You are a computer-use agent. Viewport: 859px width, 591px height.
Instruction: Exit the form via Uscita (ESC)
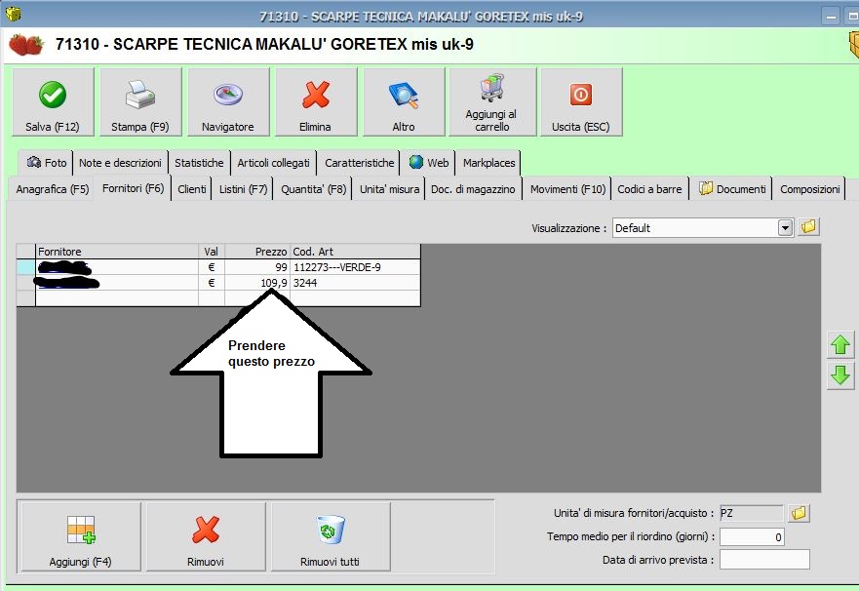pyautogui.click(x=581, y=101)
